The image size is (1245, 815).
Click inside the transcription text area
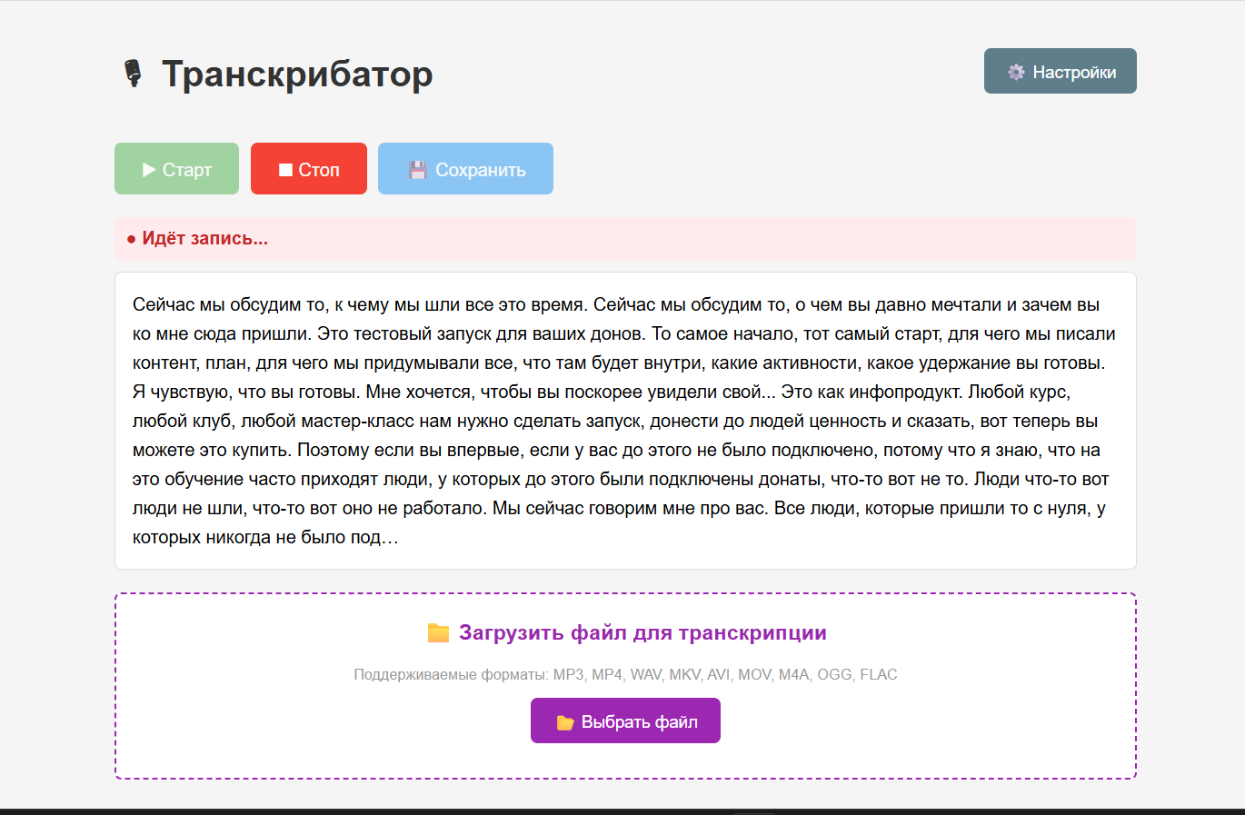[625, 418]
